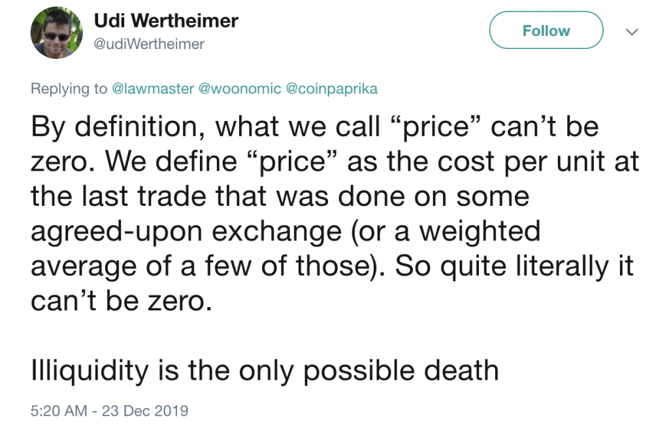Click the date 23 Dec 2019
The height and width of the screenshot is (428, 669).
click(x=145, y=410)
